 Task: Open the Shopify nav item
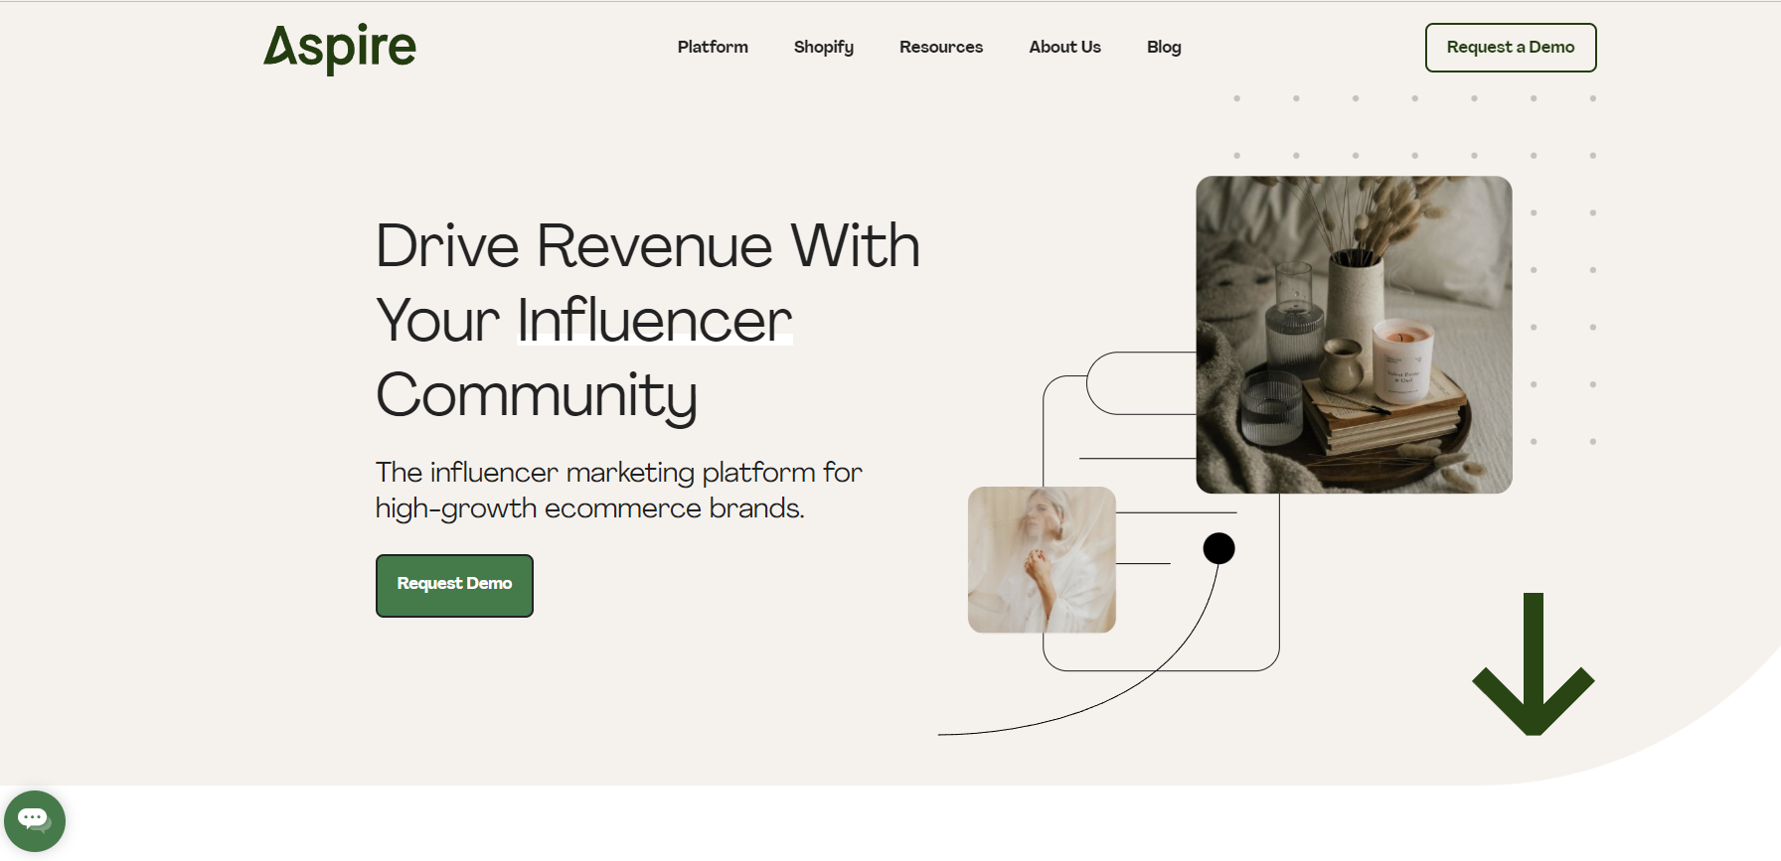[823, 47]
